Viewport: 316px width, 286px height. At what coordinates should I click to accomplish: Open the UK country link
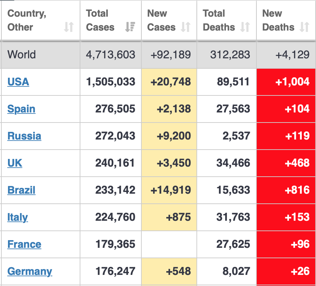(x=15, y=163)
